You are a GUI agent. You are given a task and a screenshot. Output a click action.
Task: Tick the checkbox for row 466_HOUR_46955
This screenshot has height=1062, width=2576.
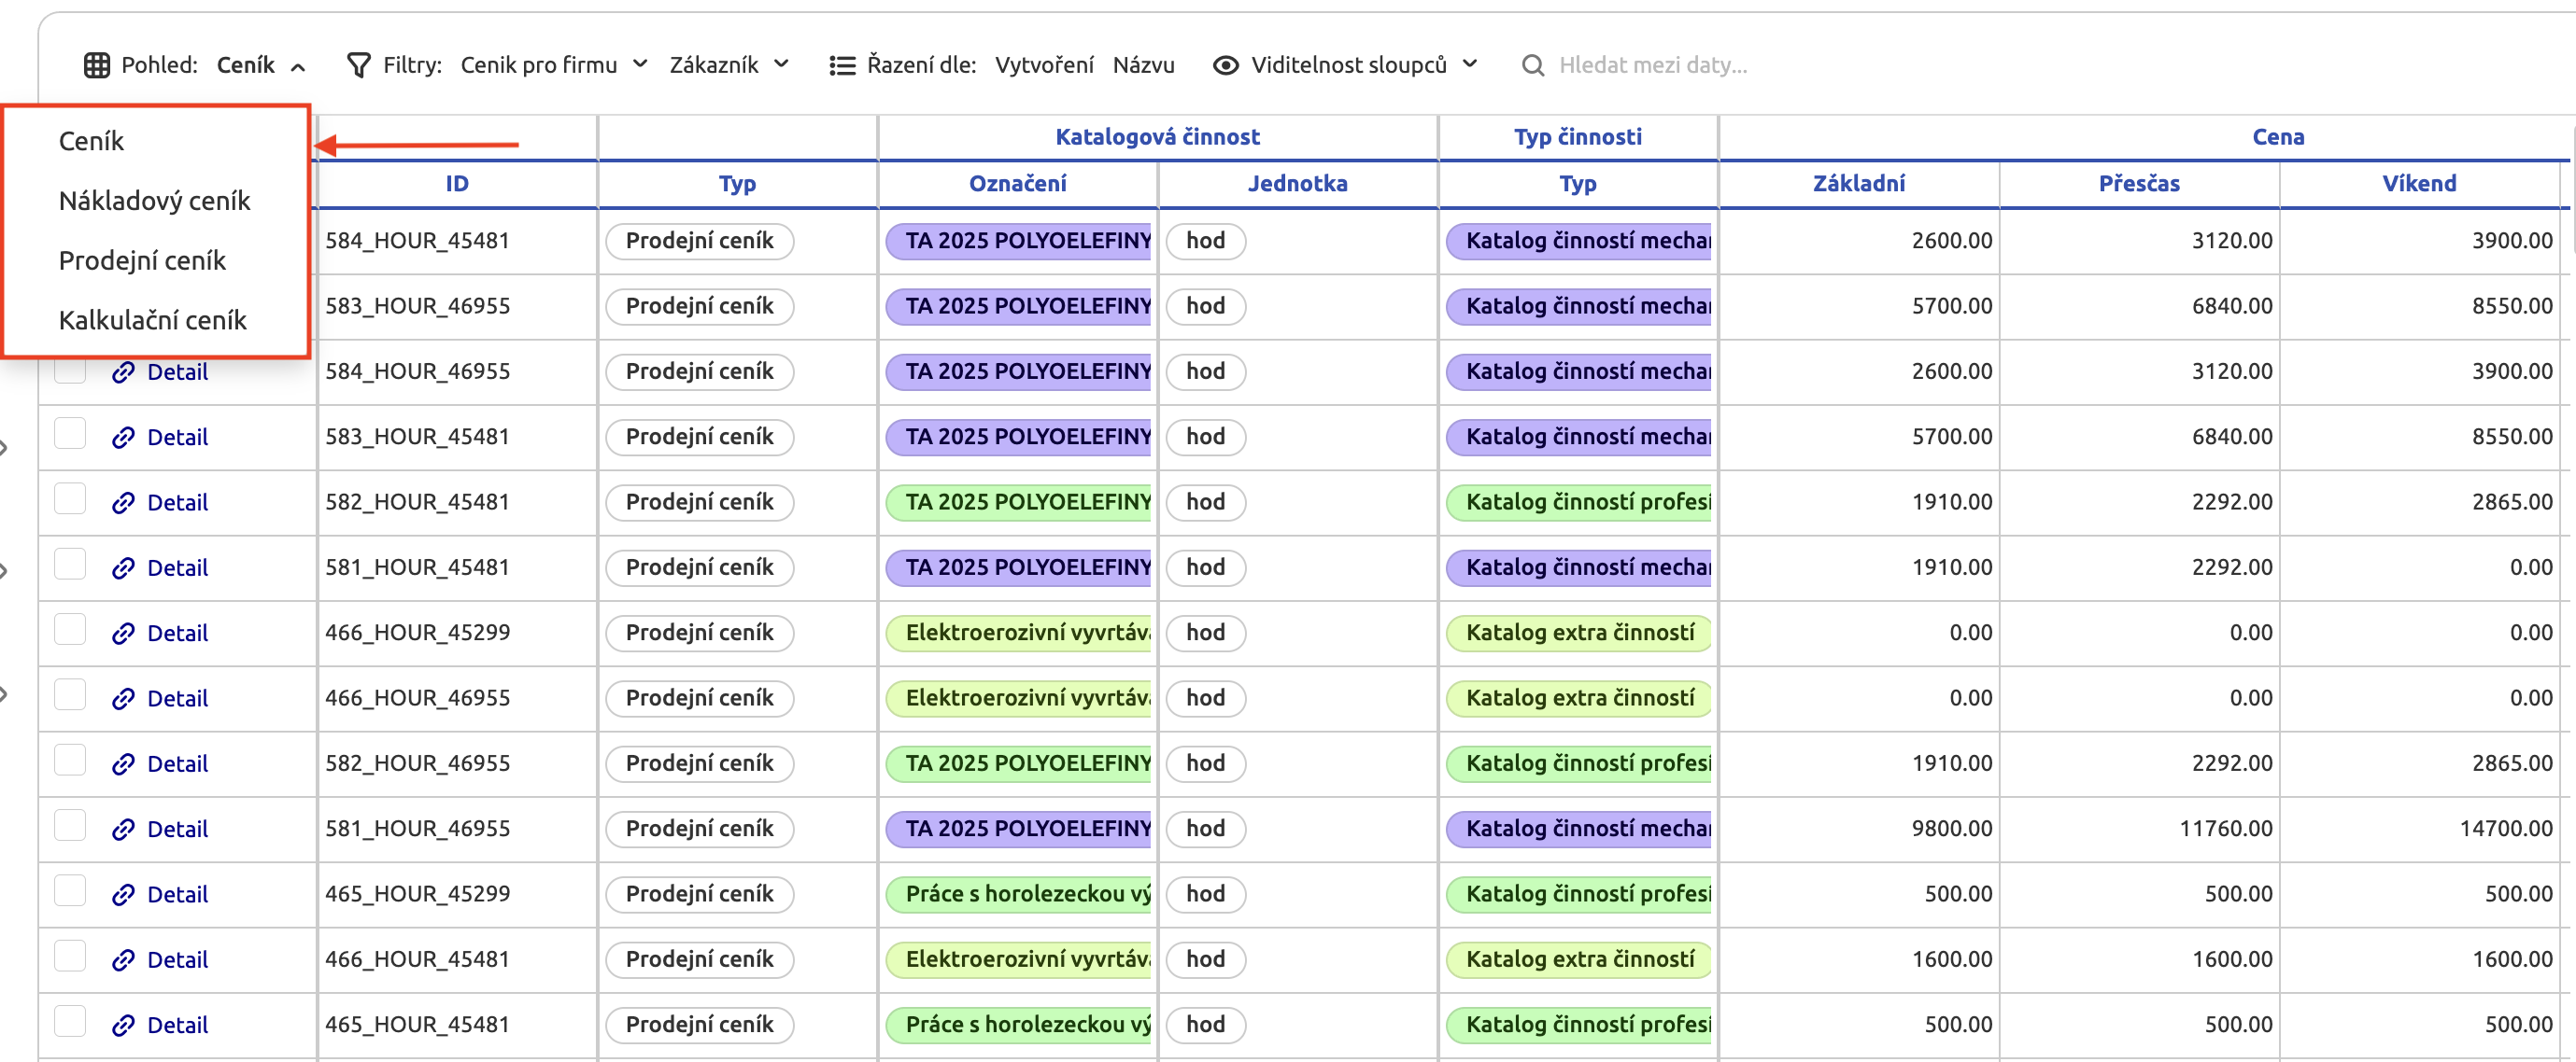(70, 697)
